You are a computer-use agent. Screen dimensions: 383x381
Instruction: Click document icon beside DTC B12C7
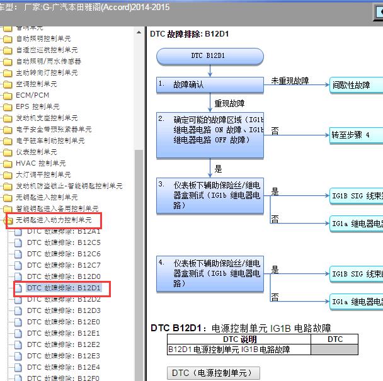[x=18, y=266]
